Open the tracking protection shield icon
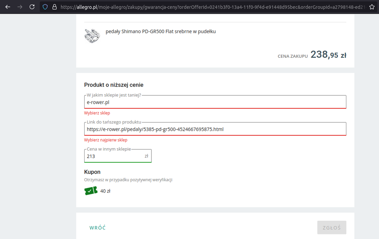The image size is (379, 239). (45, 7)
